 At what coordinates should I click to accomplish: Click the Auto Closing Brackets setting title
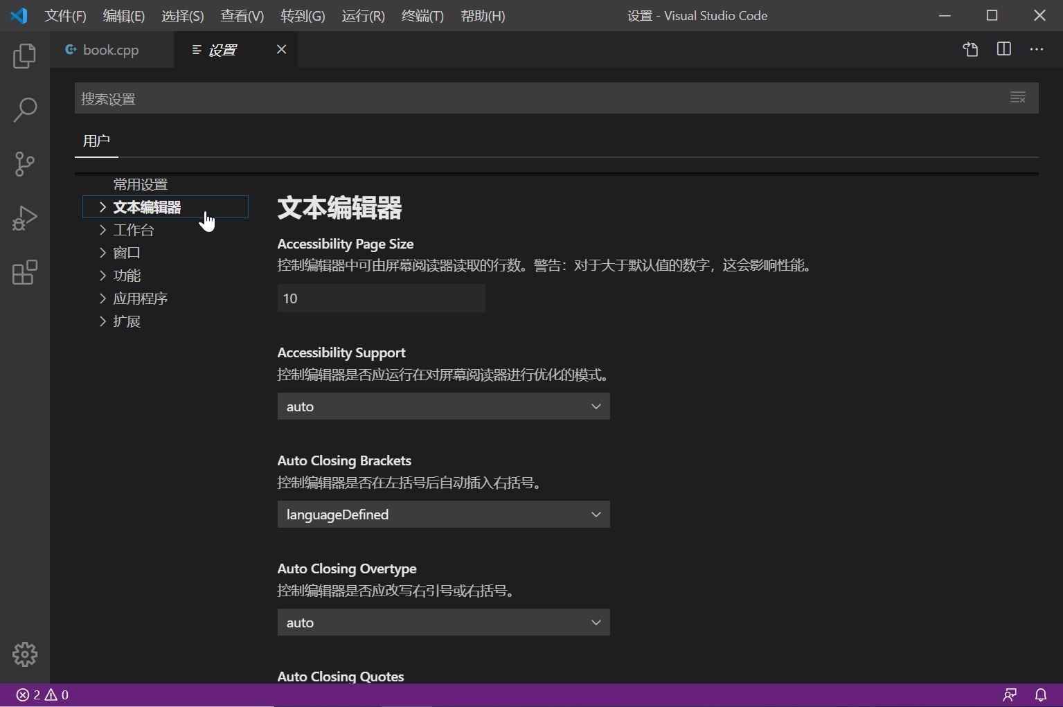(x=344, y=460)
